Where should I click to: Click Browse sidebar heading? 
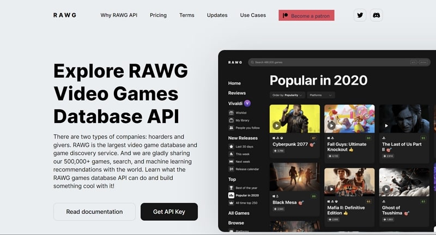(236, 223)
